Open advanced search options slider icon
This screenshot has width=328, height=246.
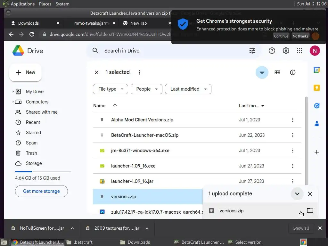click(x=252, y=51)
